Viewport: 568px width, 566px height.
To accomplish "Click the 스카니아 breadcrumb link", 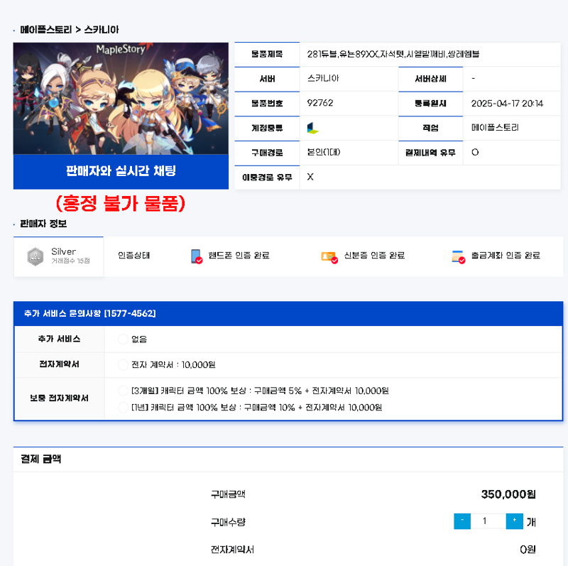I will tap(102, 30).
